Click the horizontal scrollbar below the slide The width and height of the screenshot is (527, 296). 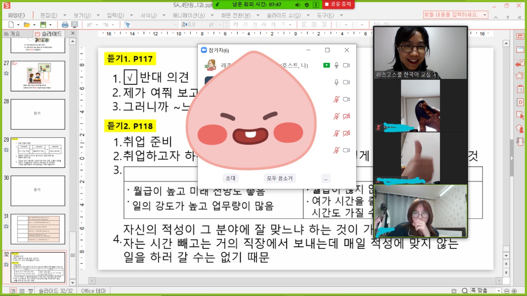296,280
